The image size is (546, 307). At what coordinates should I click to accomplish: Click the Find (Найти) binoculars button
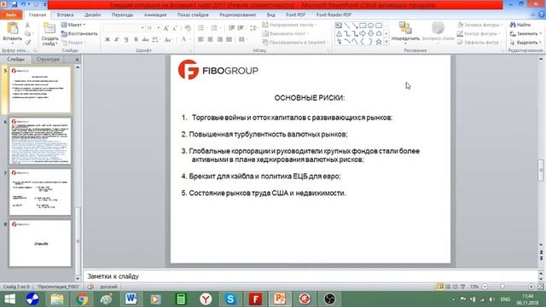click(520, 25)
